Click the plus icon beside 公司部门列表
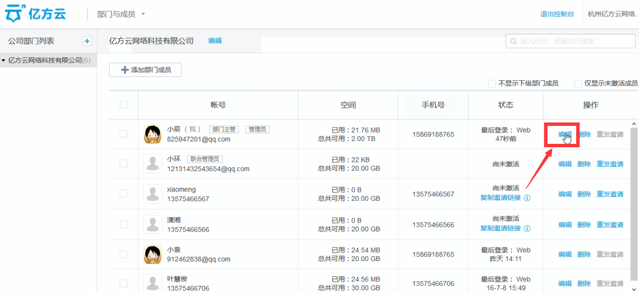 [87, 41]
